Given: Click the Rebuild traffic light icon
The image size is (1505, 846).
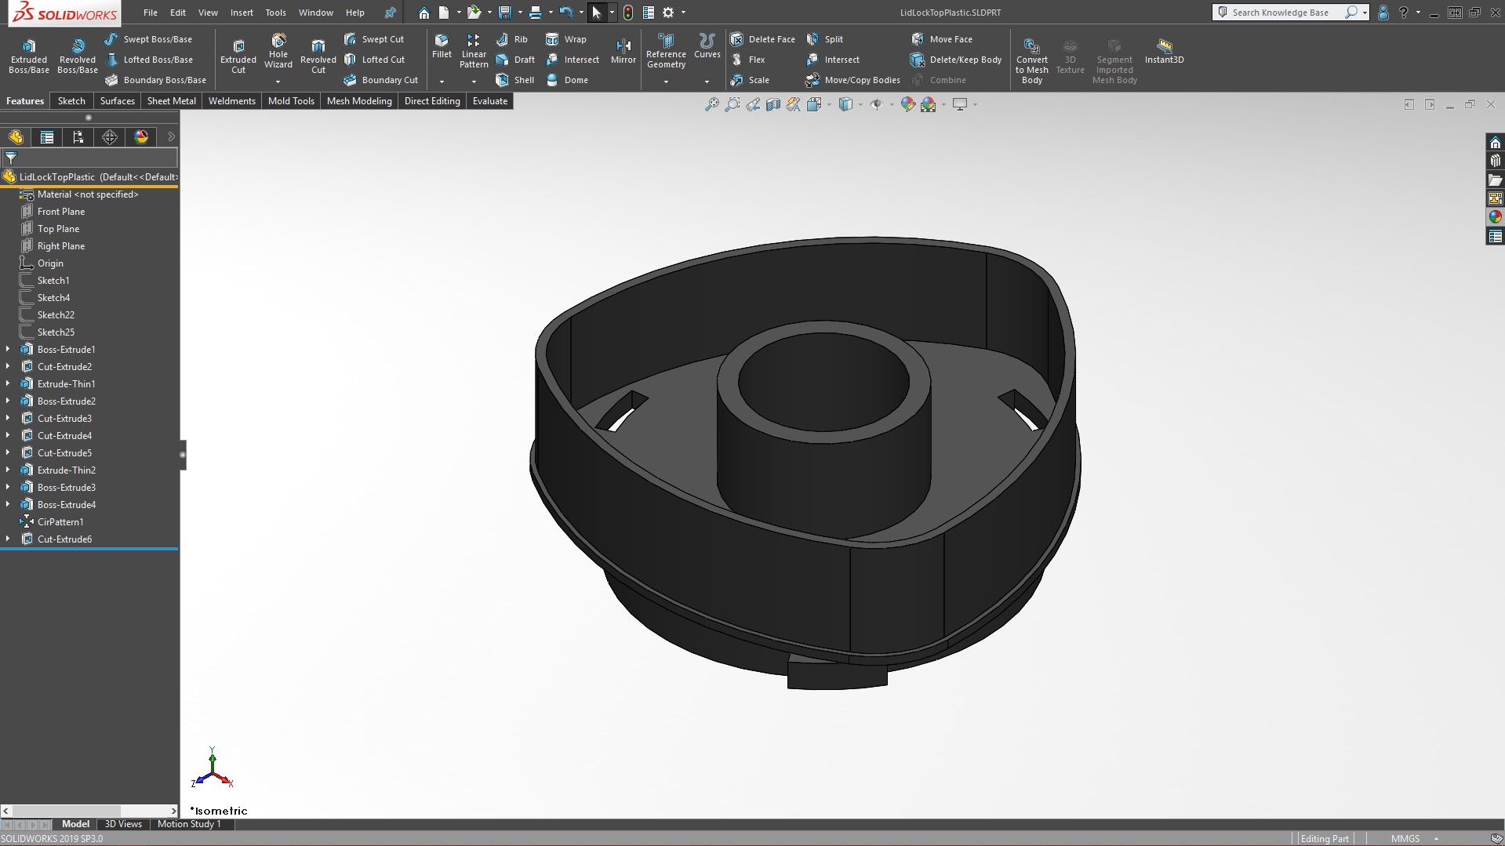Looking at the screenshot, I should [x=628, y=13].
